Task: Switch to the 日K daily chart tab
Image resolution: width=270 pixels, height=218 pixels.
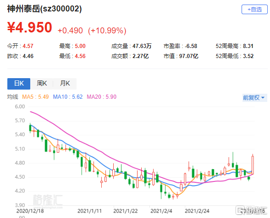Action: (x=19, y=84)
